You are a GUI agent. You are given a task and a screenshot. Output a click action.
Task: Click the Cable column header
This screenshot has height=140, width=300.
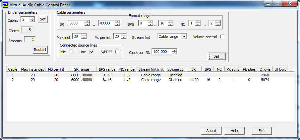tap(13, 69)
